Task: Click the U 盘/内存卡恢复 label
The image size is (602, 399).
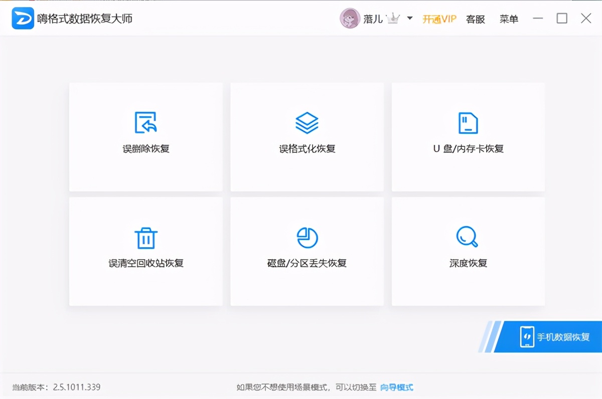Action: pyautogui.click(x=468, y=149)
